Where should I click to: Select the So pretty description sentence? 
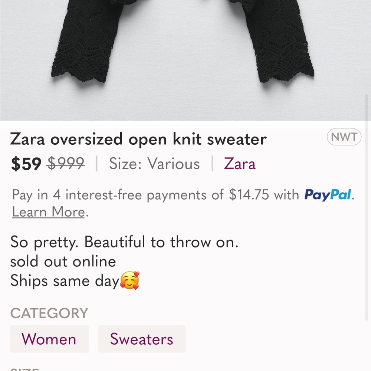125,242
